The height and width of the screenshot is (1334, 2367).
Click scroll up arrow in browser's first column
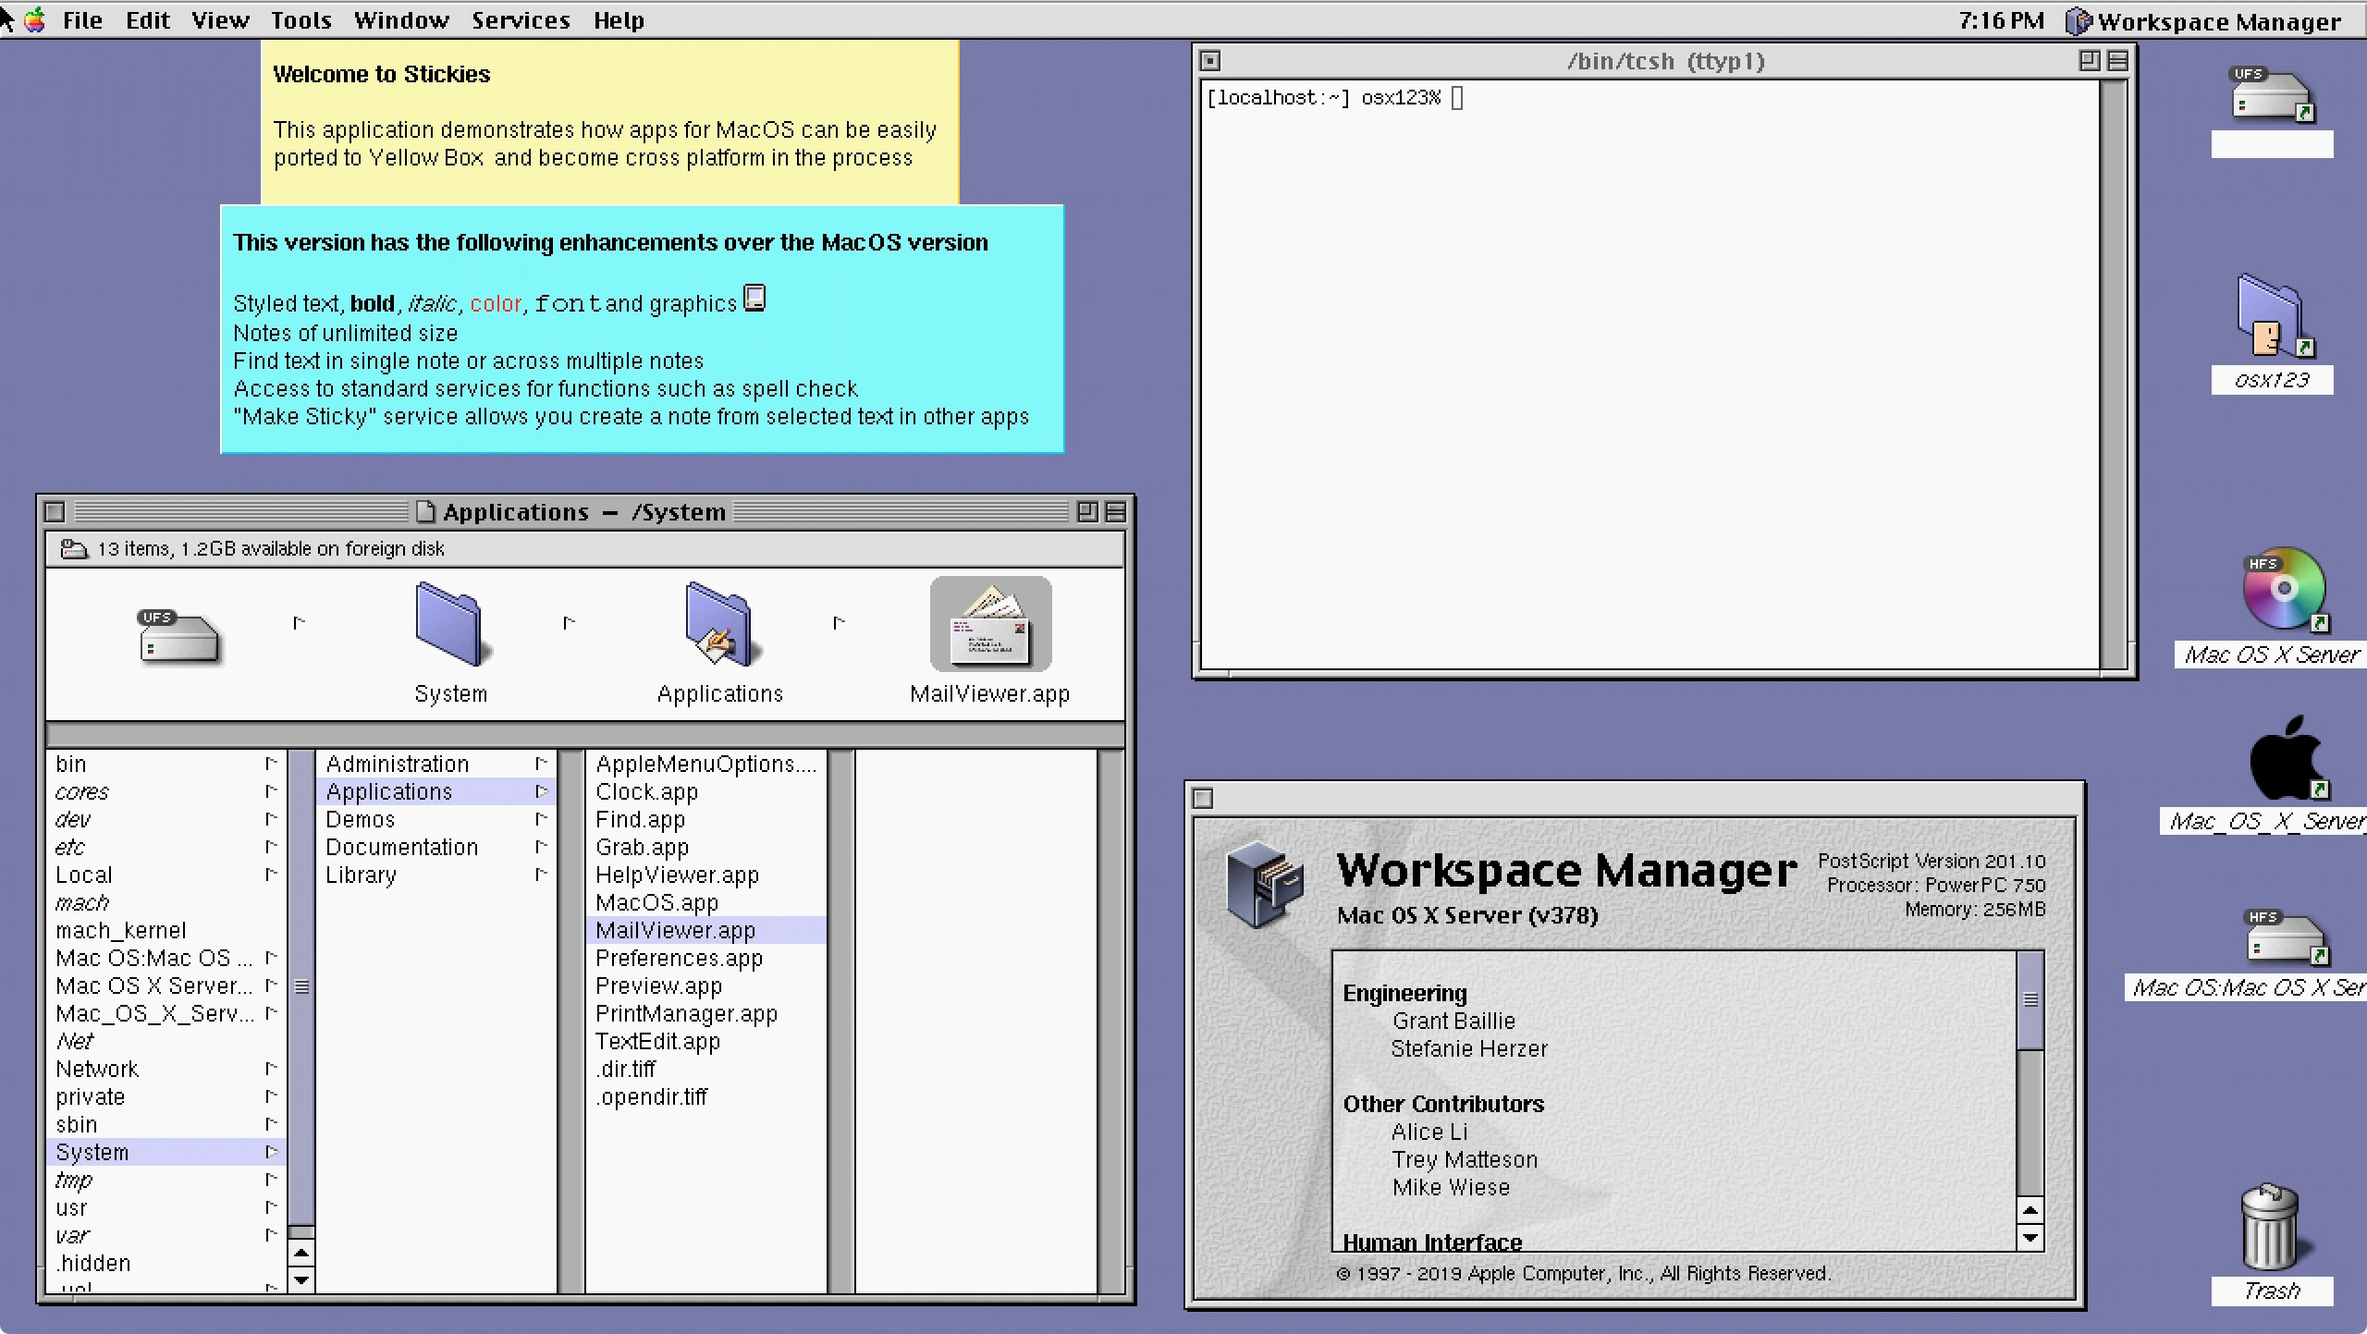(x=301, y=1254)
